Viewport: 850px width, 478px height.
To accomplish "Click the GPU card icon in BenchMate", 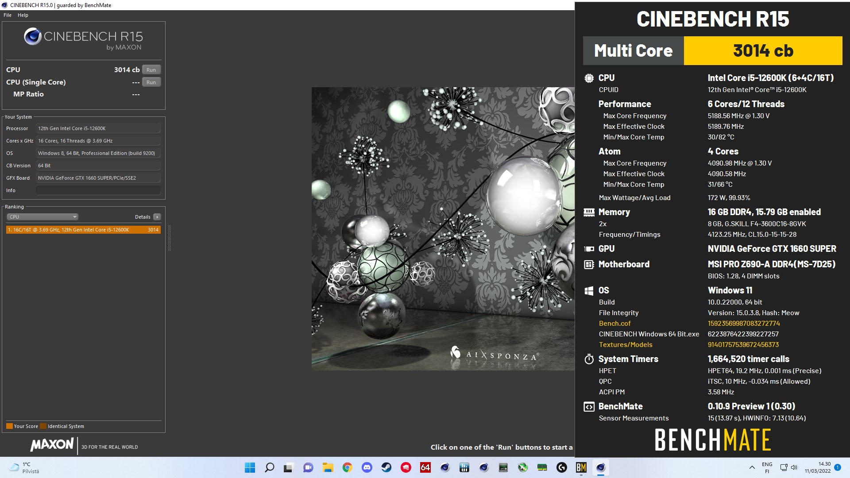I will tap(589, 249).
